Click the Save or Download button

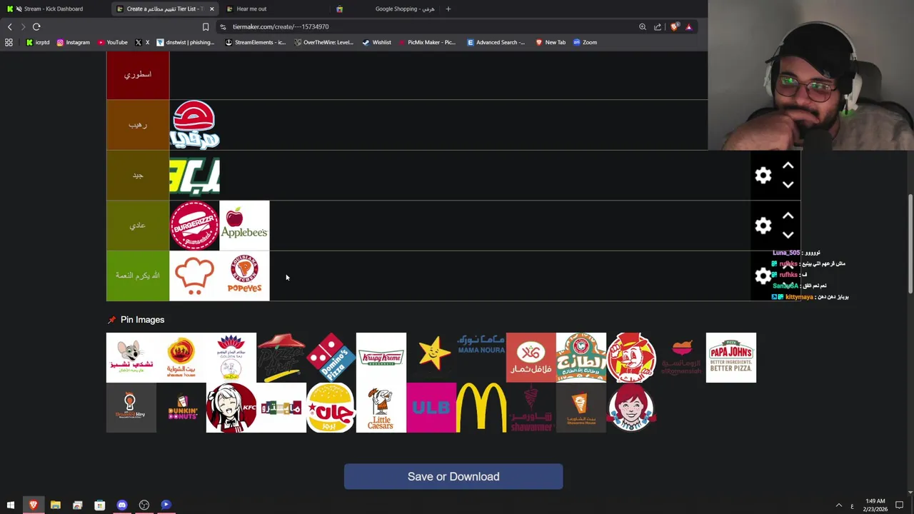[453, 477]
